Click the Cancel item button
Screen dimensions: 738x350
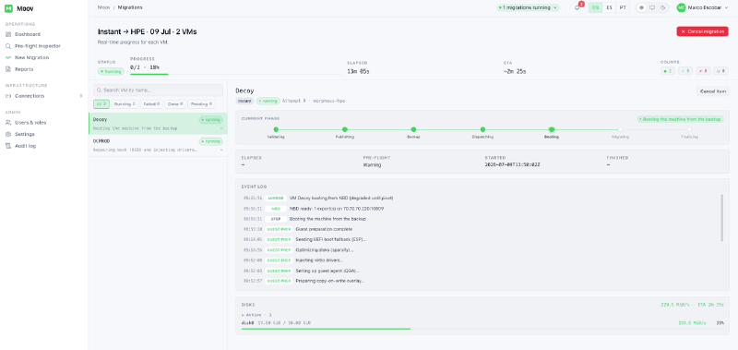tap(712, 91)
